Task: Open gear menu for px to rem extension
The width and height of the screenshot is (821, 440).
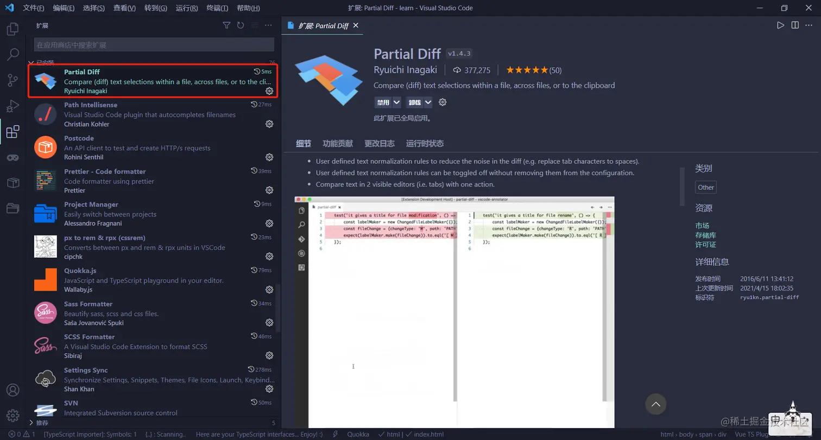Action: coord(269,257)
